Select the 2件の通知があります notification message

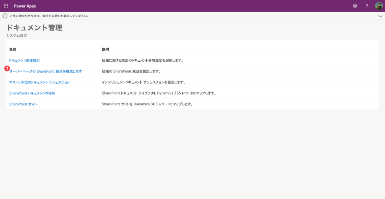(x=49, y=16)
